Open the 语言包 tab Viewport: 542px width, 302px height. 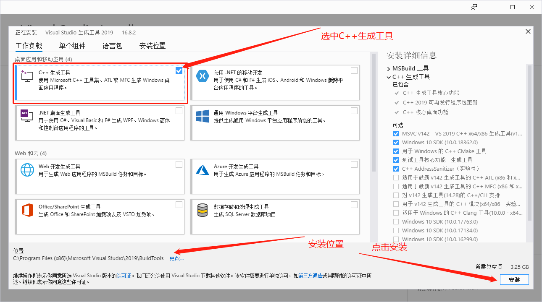click(112, 46)
